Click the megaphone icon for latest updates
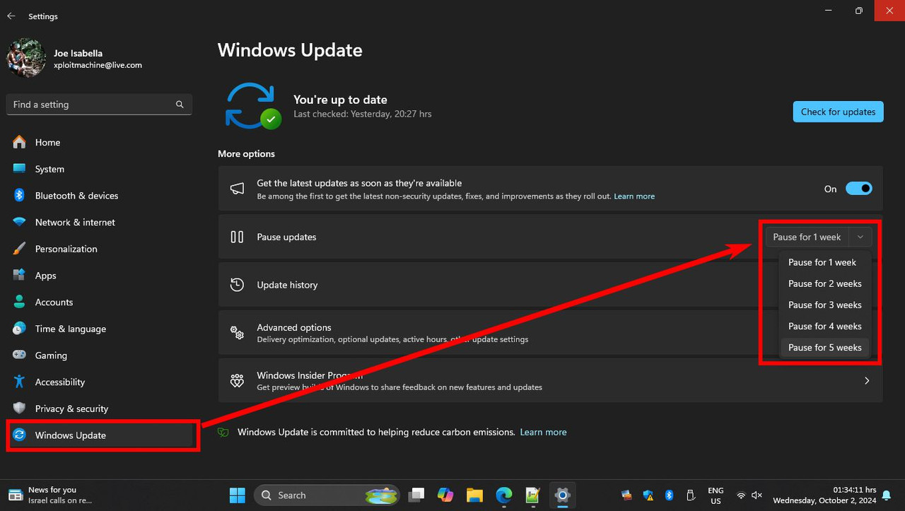 pyautogui.click(x=238, y=189)
